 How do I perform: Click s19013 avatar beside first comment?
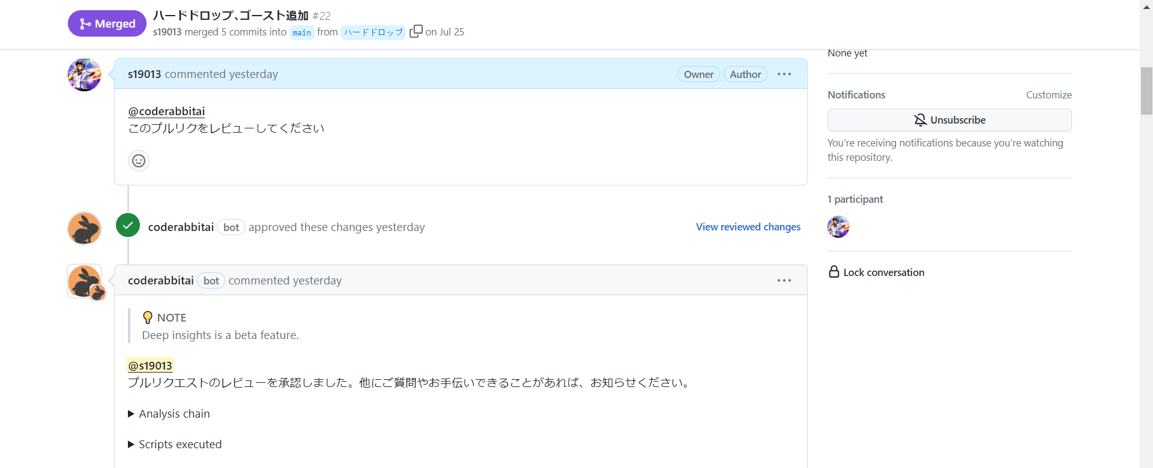pos(84,74)
